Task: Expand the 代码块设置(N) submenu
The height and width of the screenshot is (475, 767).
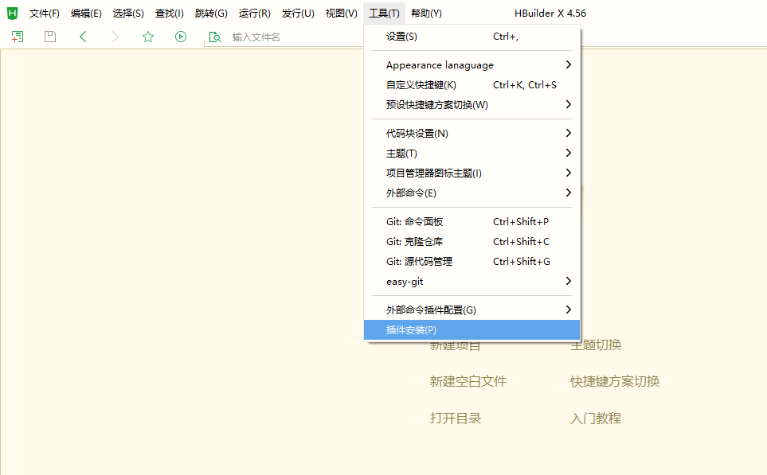Action: (x=472, y=134)
